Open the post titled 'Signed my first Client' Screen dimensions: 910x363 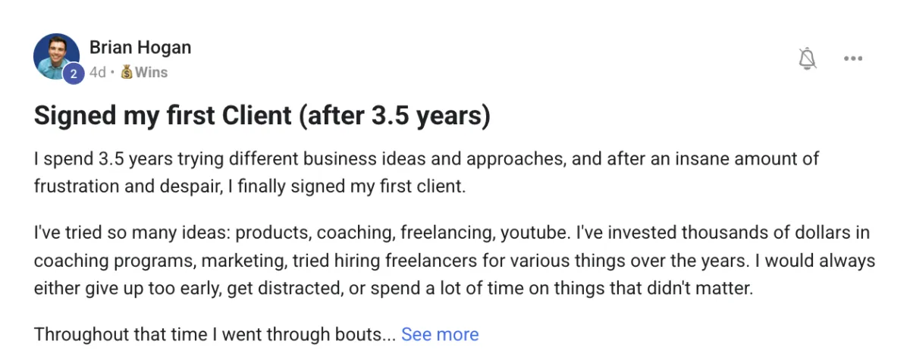[x=262, y=115]
